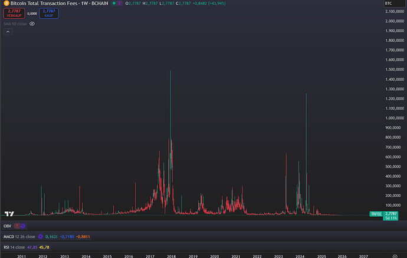407x258 pixels.
Task: Click the OBV red error warning icon
Action: coord(17,226)
